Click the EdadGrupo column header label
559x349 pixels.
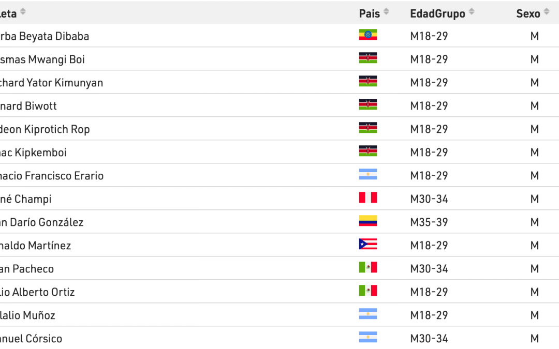click(437, 13)
